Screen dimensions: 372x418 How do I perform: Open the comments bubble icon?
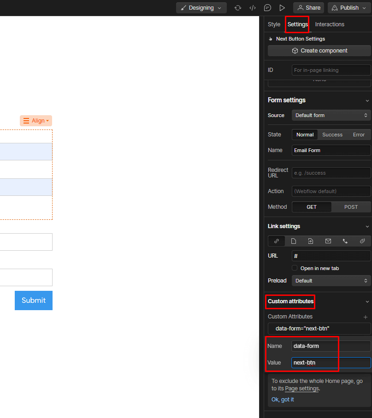point(267,8)
